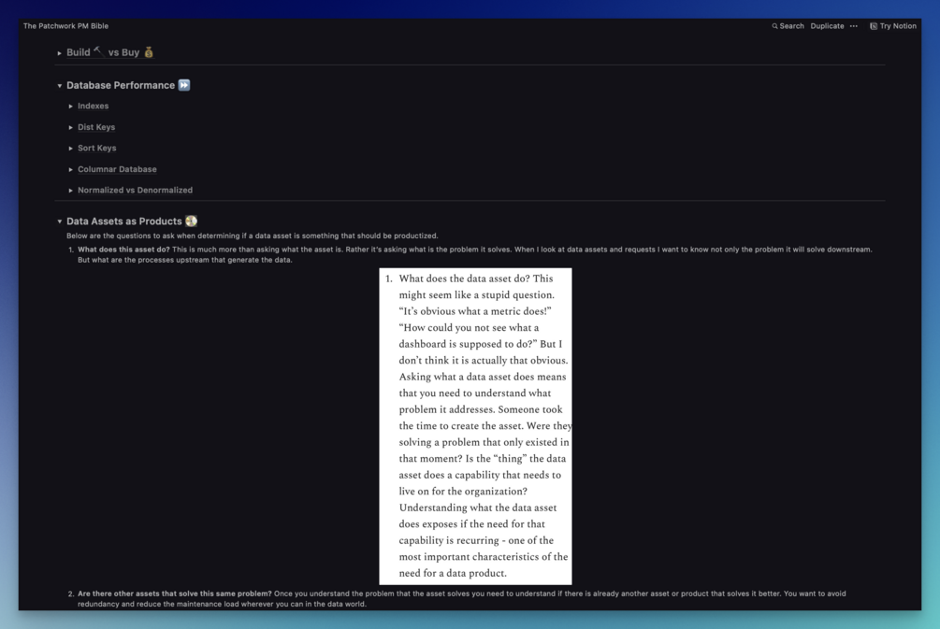Expand the Build vs Buy toggle
Screen dimensions: 940x629
[x=59, y=53]
